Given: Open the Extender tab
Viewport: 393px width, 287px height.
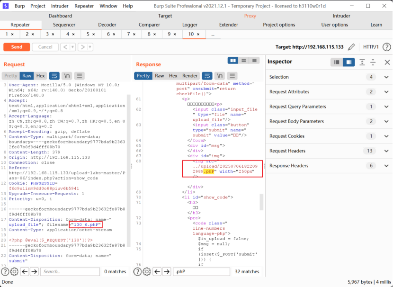Looking at the screenshot, I should coord(229,25).
